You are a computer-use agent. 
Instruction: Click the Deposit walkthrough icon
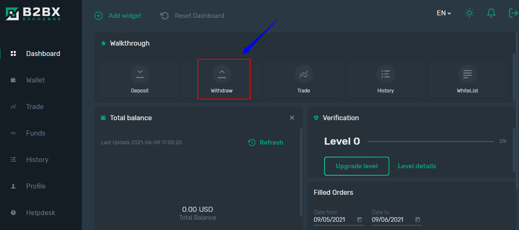coord(140,74)
